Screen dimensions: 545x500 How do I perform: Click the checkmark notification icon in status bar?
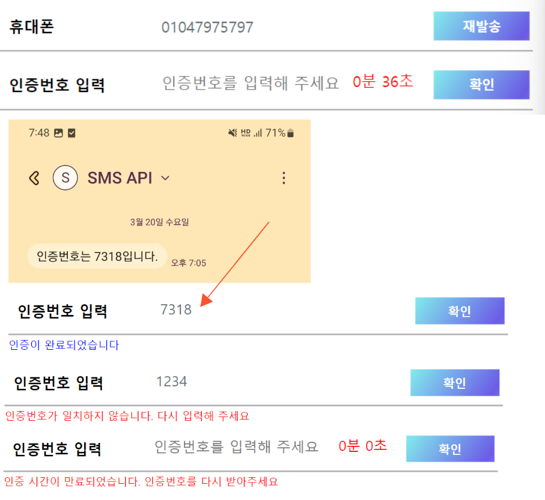coord(72,133)
